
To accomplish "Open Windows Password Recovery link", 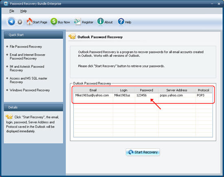I will (30, 90).
